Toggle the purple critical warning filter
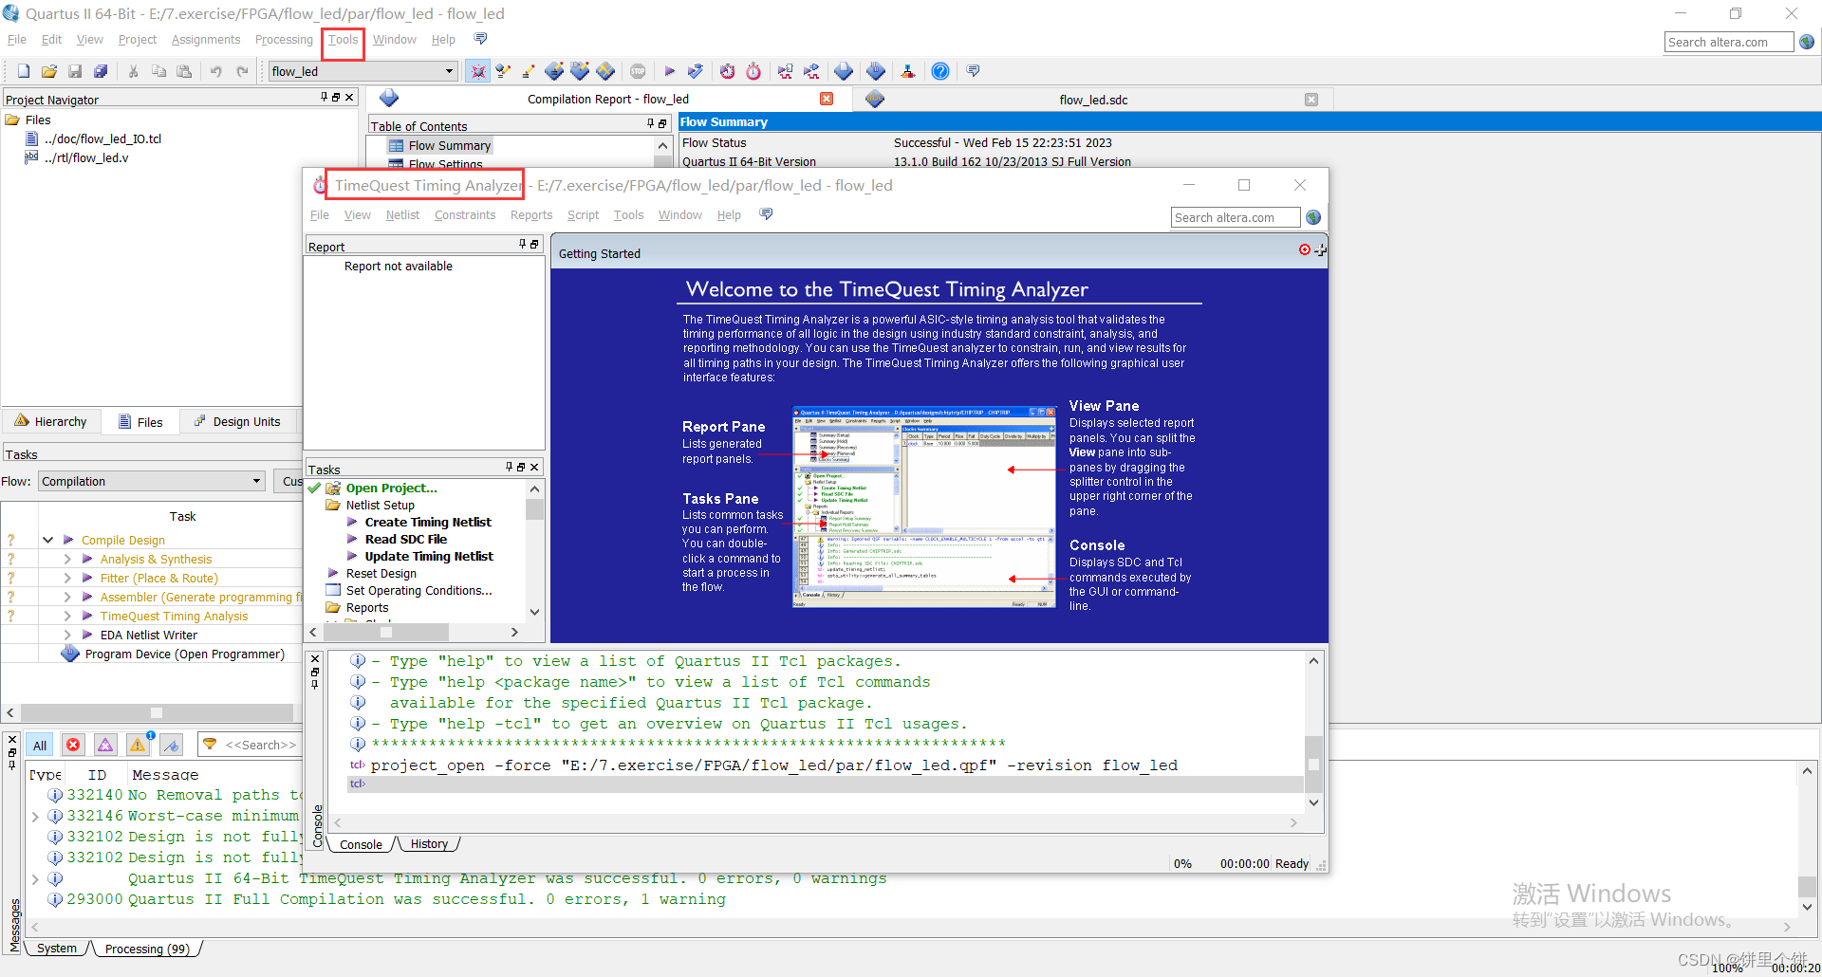This screenshot has height=977, width=1822. coord(105,745)
